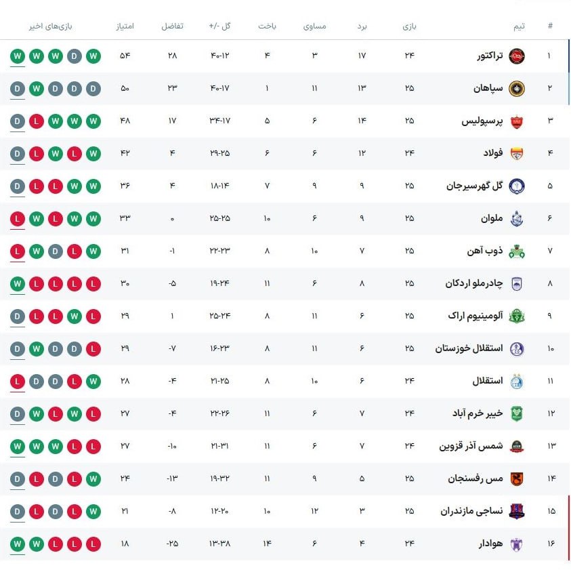Viewport: 571px width, 572px height.
Task: Click the برد column header
Action: 362,26
